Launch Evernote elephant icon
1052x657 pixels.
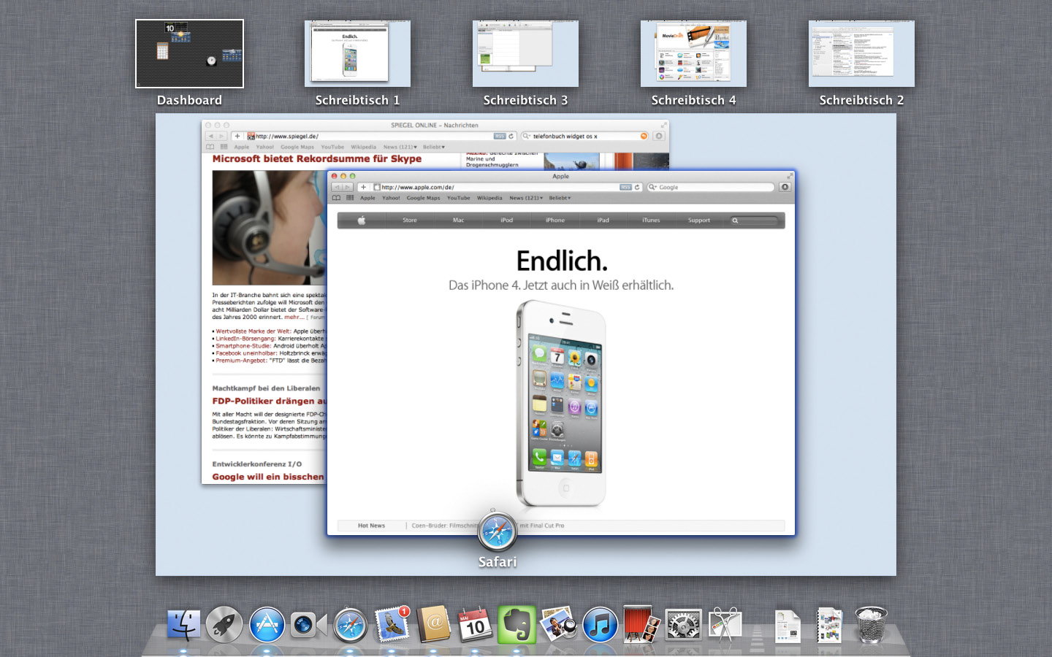[x=517, y=625]
